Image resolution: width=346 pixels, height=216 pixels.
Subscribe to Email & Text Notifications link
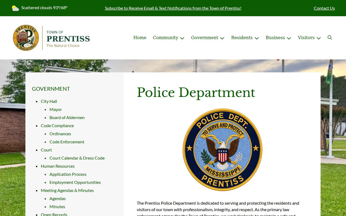pyautogui.click(x=173, y=8)
